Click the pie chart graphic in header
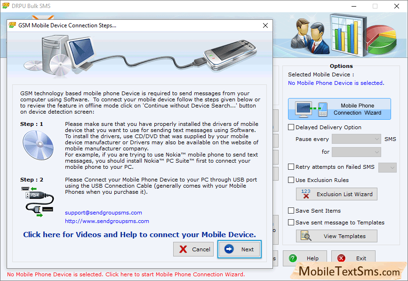Image resolution: width=408 pixels, height=281 pixels. point(382,39)
